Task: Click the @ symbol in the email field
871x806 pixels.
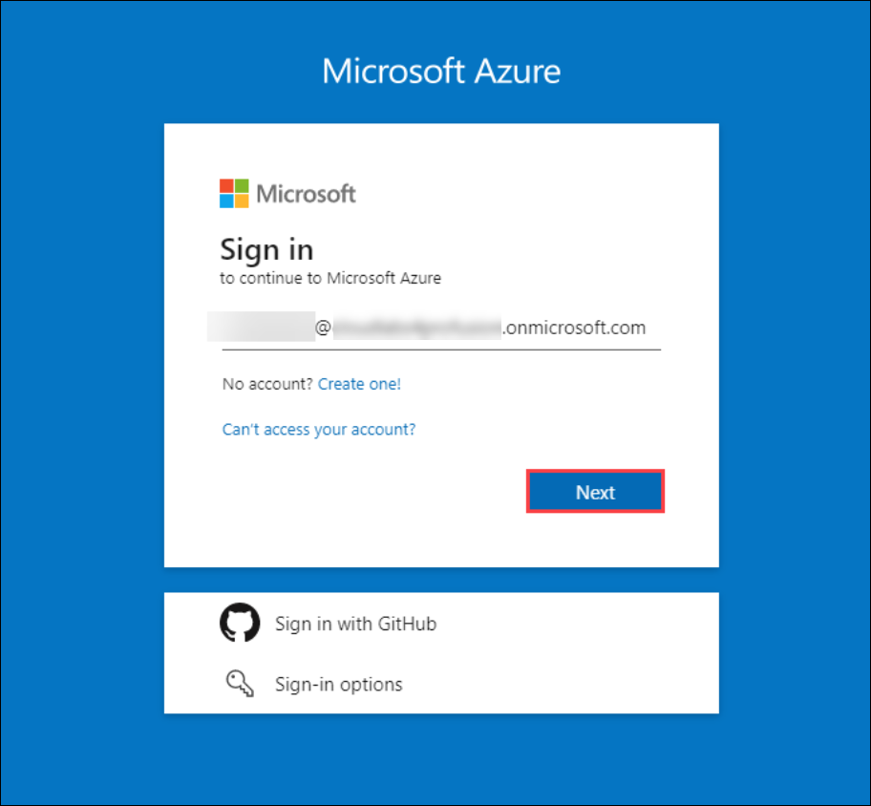Action: (x=323, y=328)
